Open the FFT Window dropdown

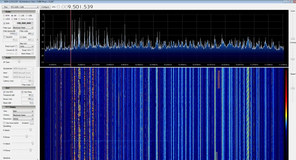point(23,115)
